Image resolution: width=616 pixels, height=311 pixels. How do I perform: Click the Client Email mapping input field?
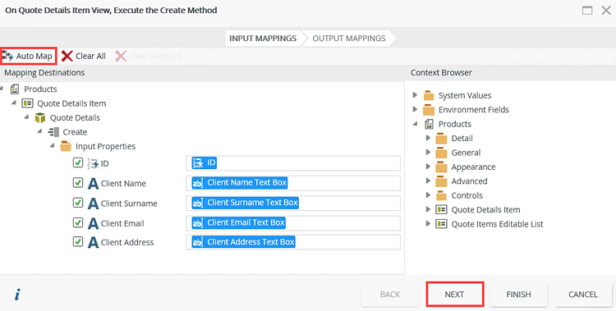(293, 222)
